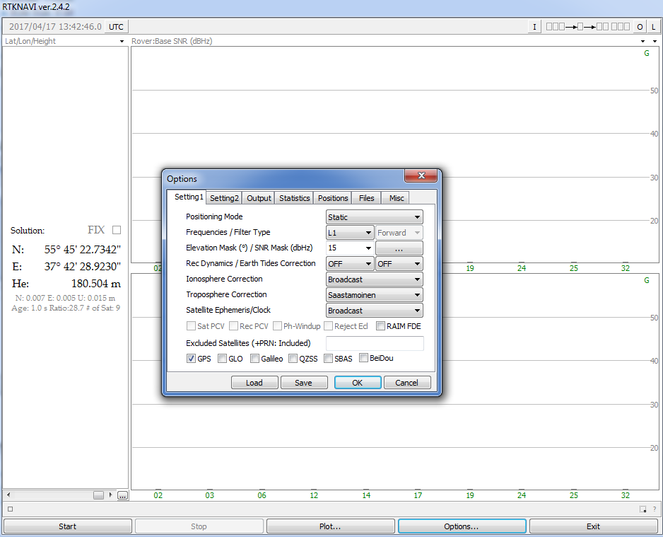
Task: Switch to the Setting2 tab
Action: pyautogui.click(x=224, y=198)
